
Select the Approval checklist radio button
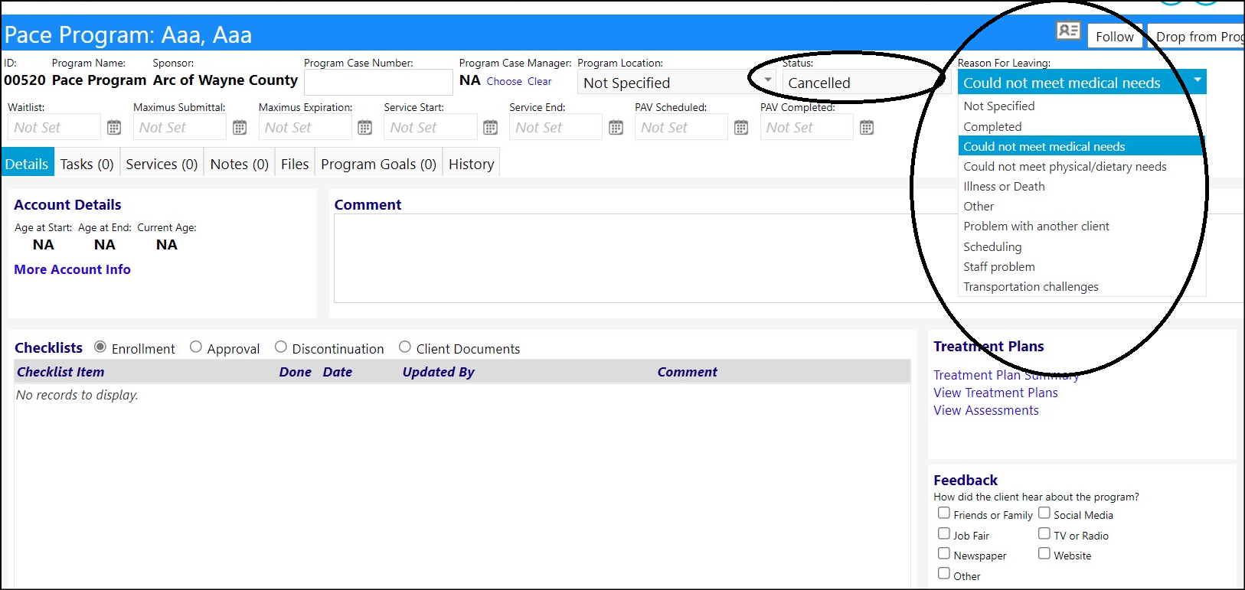196,347
